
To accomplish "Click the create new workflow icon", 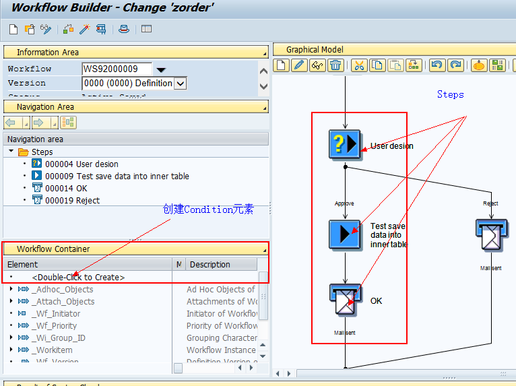I will coord(13,29).
